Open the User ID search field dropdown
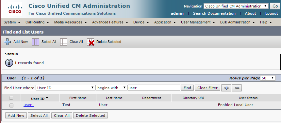This screenshot has height=123, width=281. pyautogui.click(x=65, y=88)
